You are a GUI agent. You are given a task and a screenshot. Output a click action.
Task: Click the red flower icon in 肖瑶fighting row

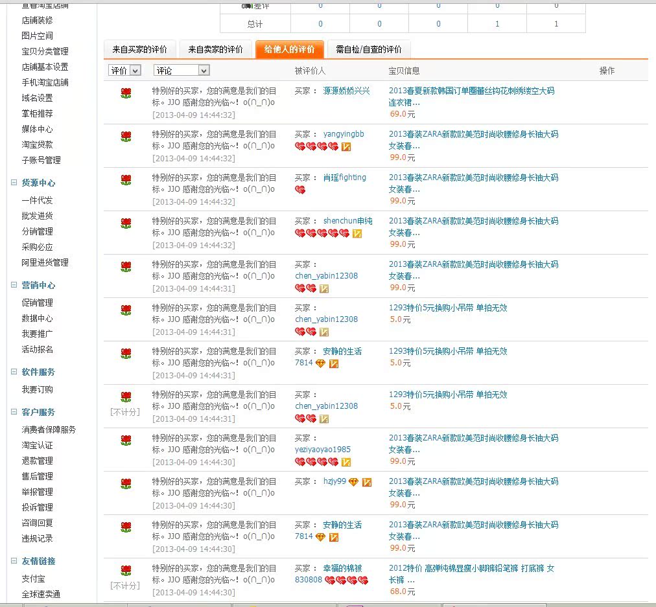(x=126, y=179)
